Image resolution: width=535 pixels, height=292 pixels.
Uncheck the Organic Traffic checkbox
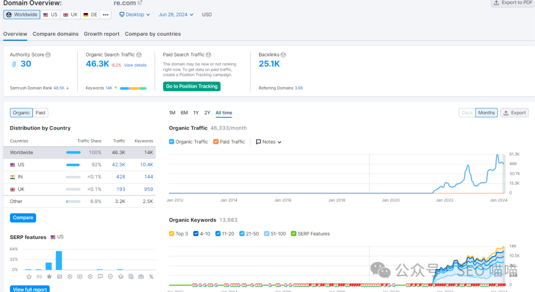coord(171,142)
